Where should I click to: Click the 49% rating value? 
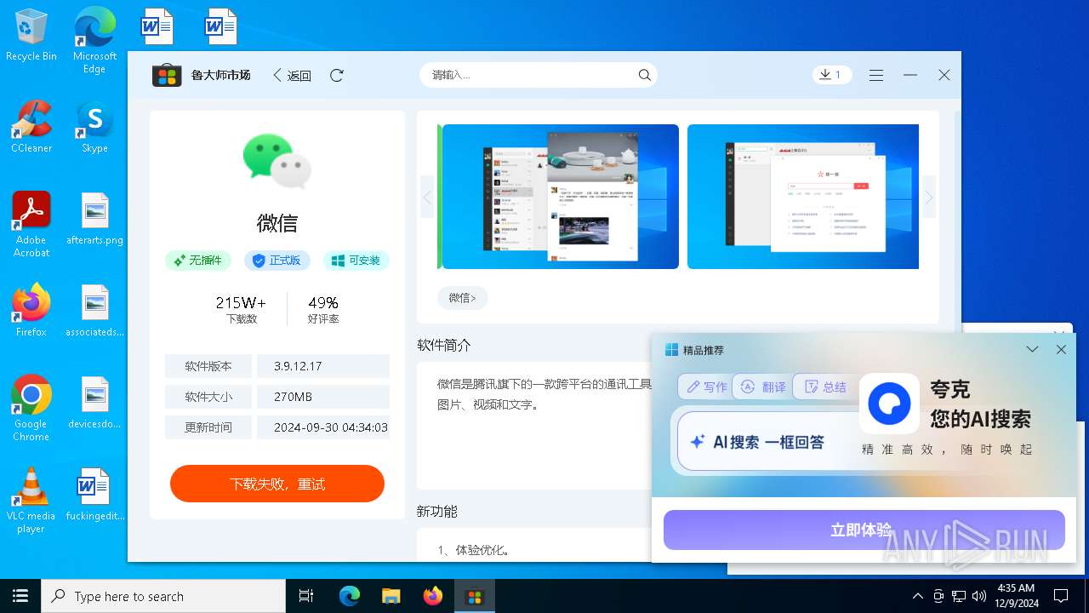323,302
